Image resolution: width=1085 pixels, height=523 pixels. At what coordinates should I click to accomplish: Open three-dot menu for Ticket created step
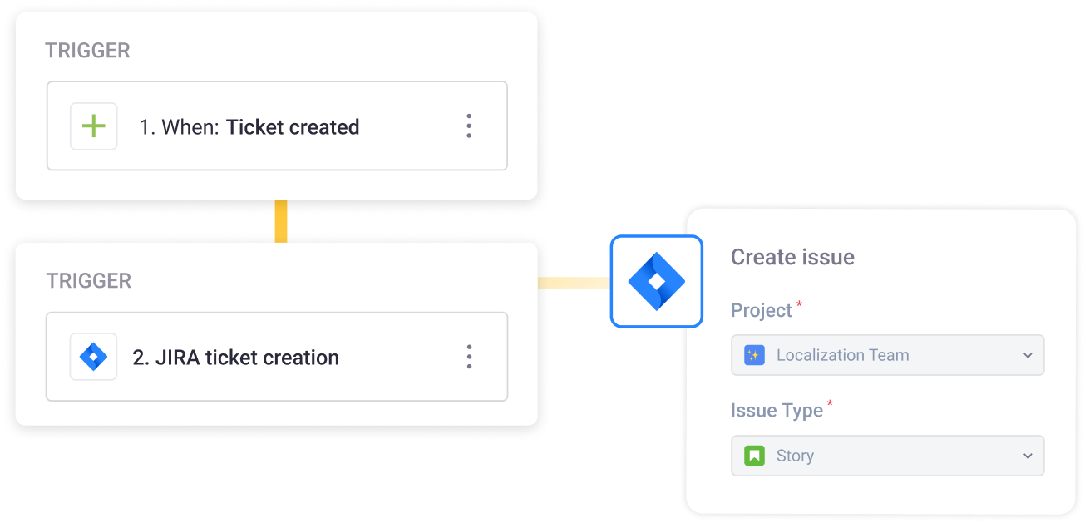pos(469,126)
